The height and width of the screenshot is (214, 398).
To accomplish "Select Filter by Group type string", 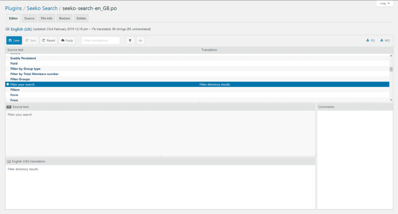I will (x=197, y=69).
